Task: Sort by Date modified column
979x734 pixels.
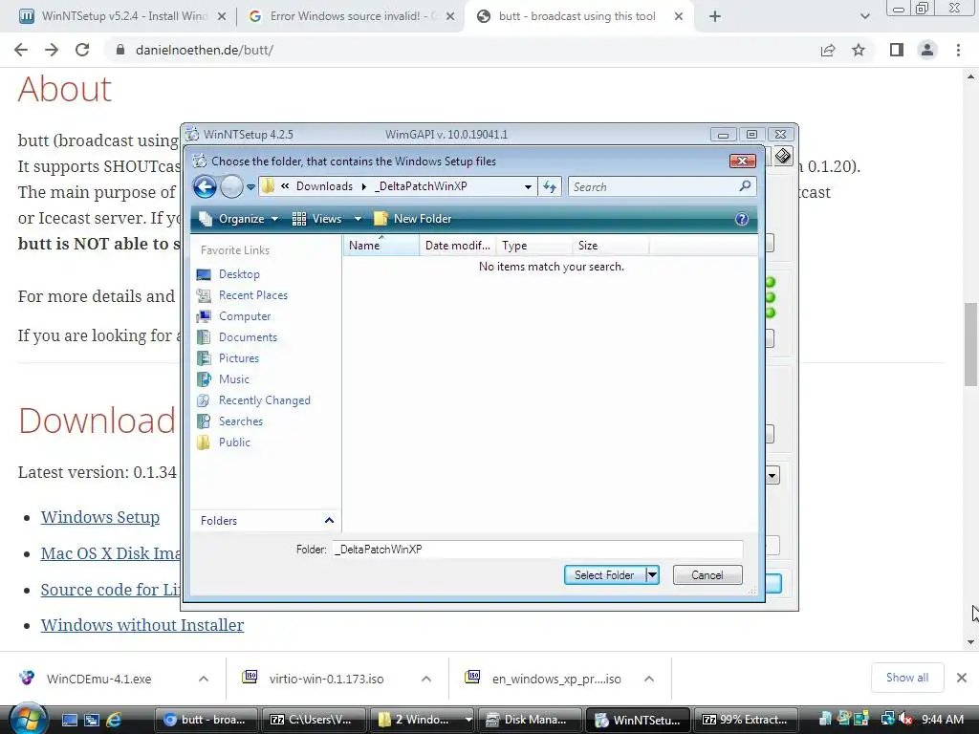Action: tap(458, 246)
